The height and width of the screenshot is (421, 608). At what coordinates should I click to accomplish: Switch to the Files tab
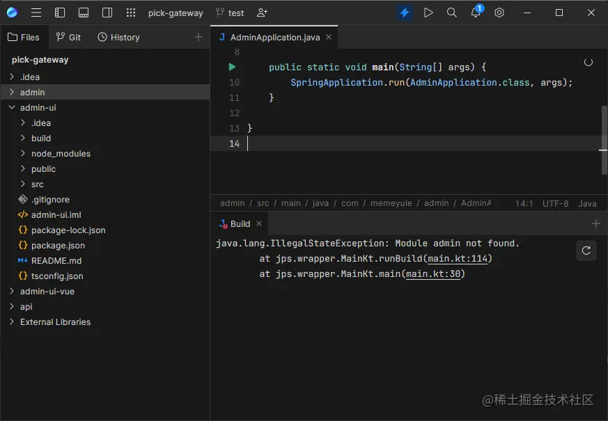coord(24,37)
